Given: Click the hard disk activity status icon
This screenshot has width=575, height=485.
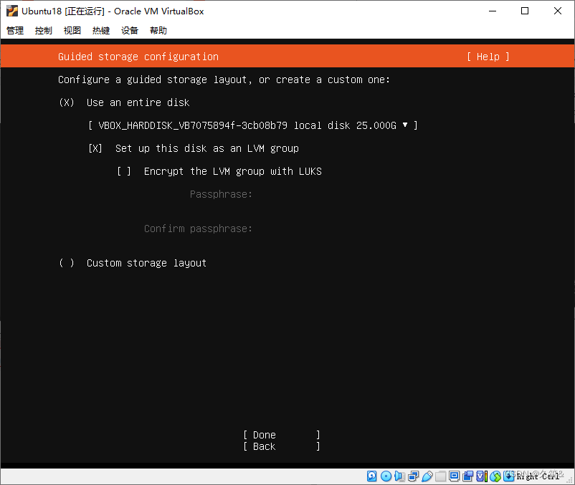Looking at the screenshot, I should 372,476.
